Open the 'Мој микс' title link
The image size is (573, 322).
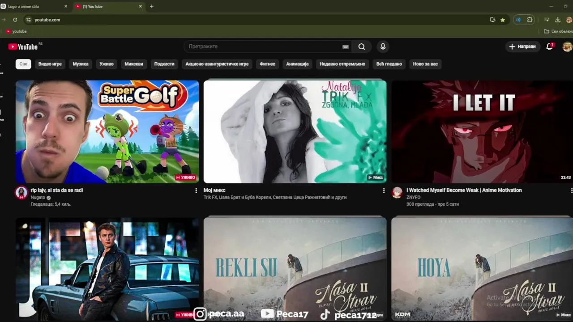tap(214, 190)
